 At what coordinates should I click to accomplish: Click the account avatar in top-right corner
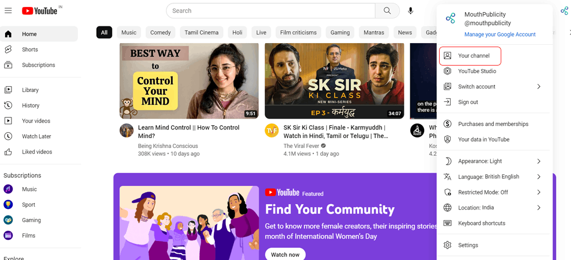pyautogui.click(x=565, y=10)
